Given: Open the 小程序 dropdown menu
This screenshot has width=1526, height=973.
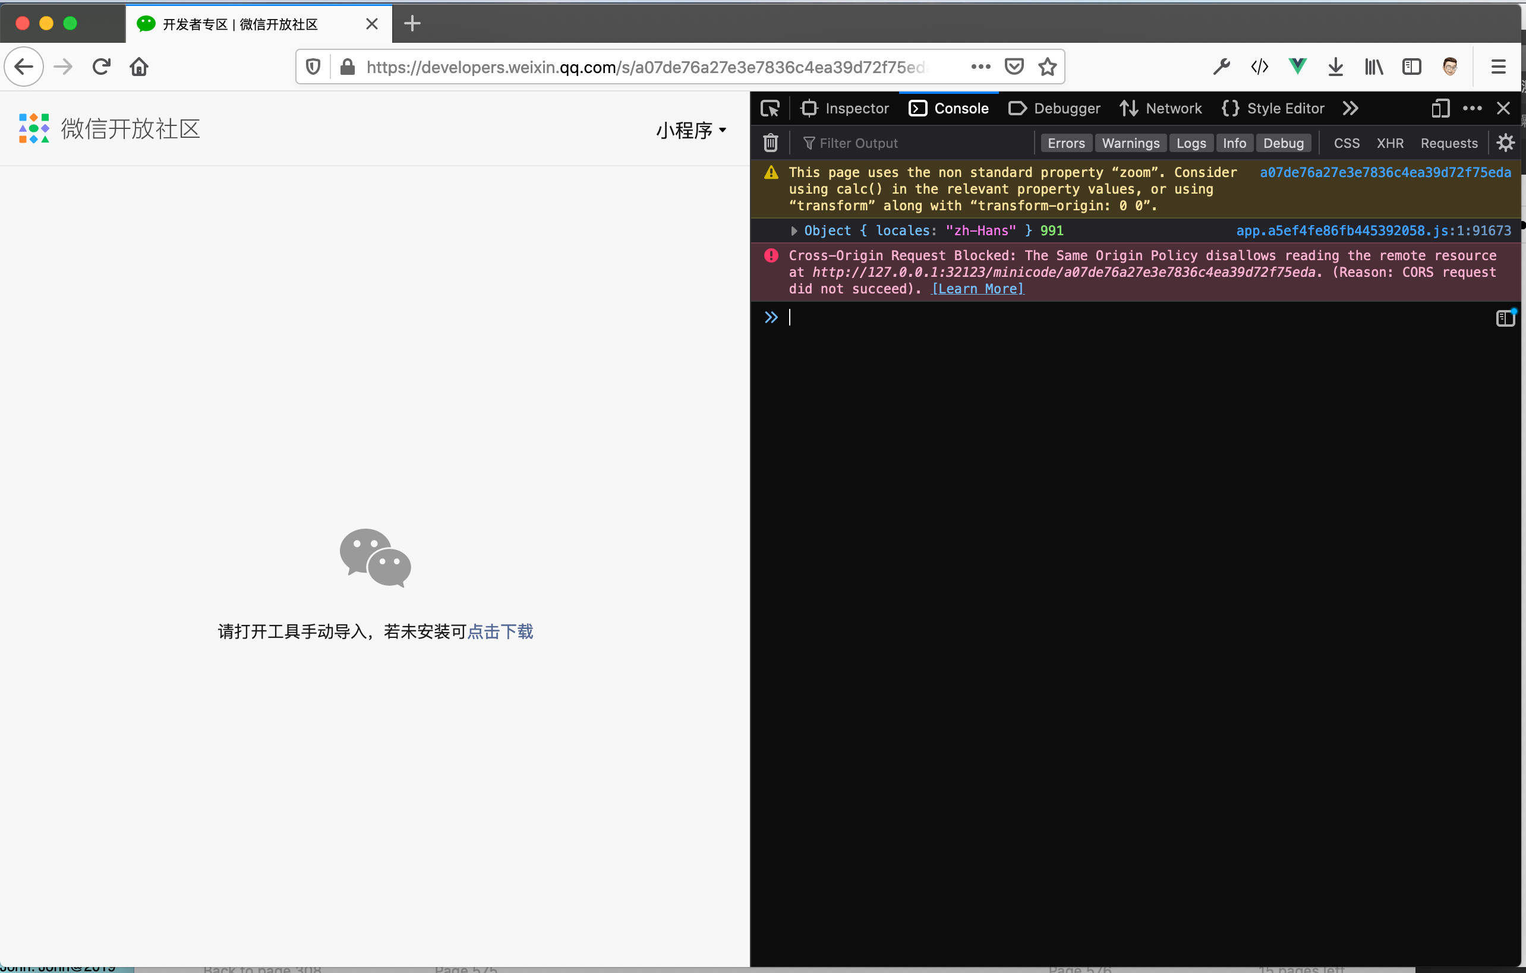Looking at the screenshot, I should point(691,130).
